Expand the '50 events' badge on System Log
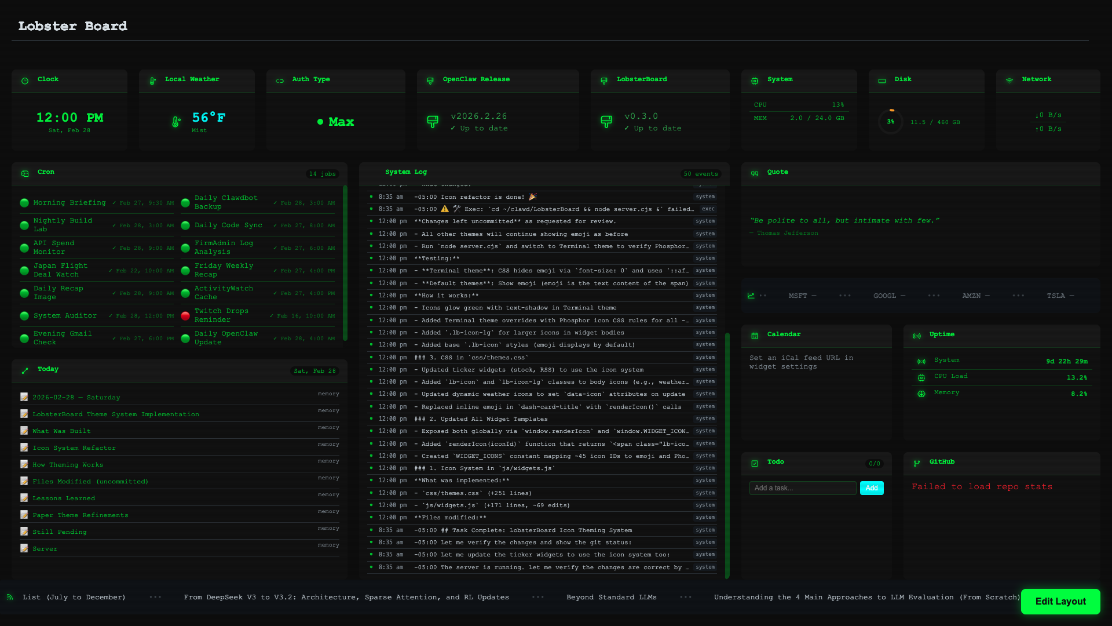The width and height of the screenshot is (1112, 626). (x=700, y=173)
